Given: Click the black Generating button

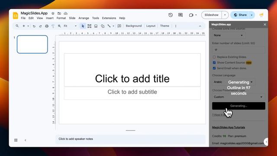Looking at the screenshot, I should coord(238,106).
